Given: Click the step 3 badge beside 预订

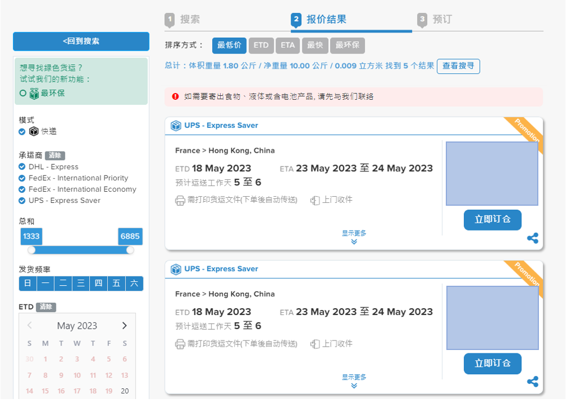Looking at the screenshot, I should (x=422, y=20).
